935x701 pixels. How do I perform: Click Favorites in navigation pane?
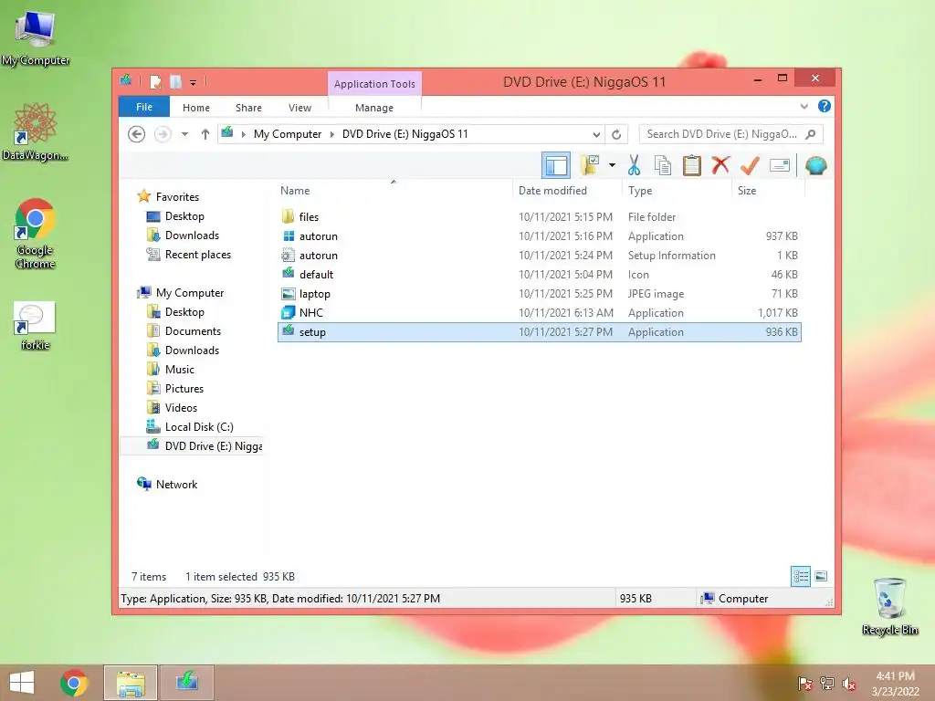point(177,197)
